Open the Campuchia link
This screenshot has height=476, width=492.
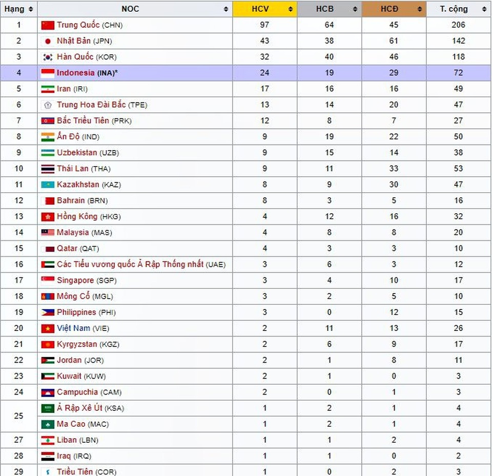77,392
